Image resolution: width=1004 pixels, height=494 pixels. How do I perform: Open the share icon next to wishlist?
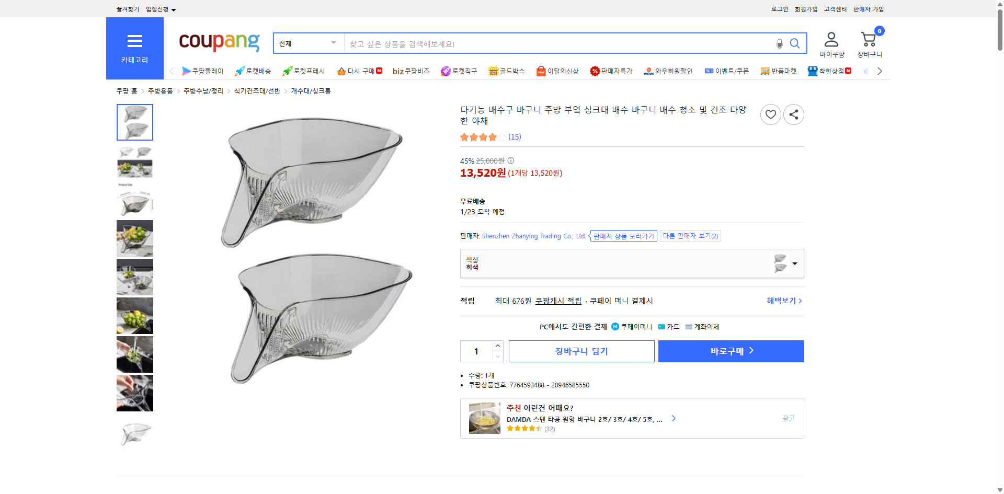[793, 114]
